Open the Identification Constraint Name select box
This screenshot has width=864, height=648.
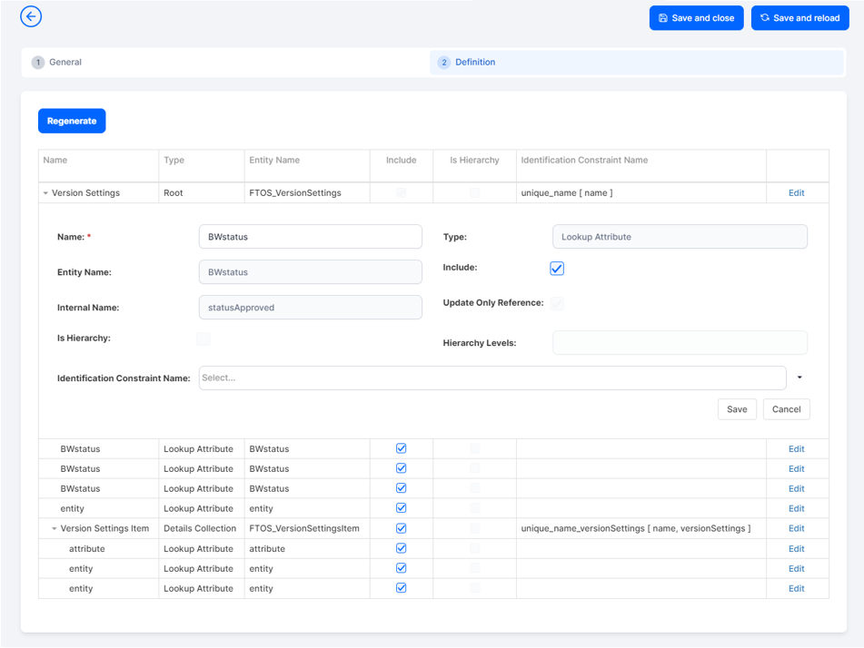491,378
